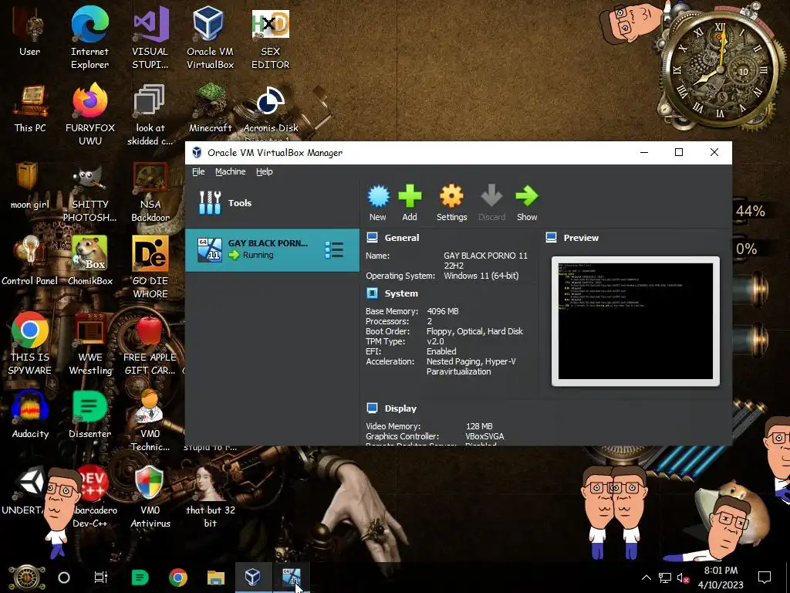790x593 pixels.
Task: Click the green Dissenter taskbar icon
Action: 140,578
